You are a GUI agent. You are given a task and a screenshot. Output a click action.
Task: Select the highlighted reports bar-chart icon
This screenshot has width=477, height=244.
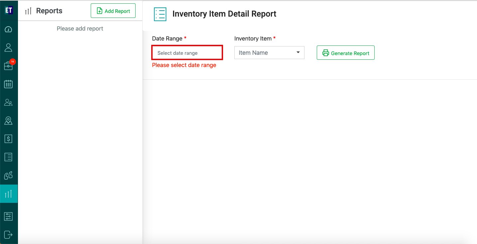(x=9, y=194)
